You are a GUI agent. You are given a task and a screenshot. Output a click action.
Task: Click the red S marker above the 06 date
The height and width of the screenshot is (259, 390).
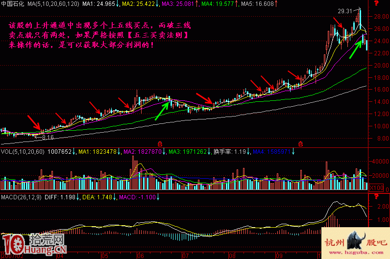160,144
